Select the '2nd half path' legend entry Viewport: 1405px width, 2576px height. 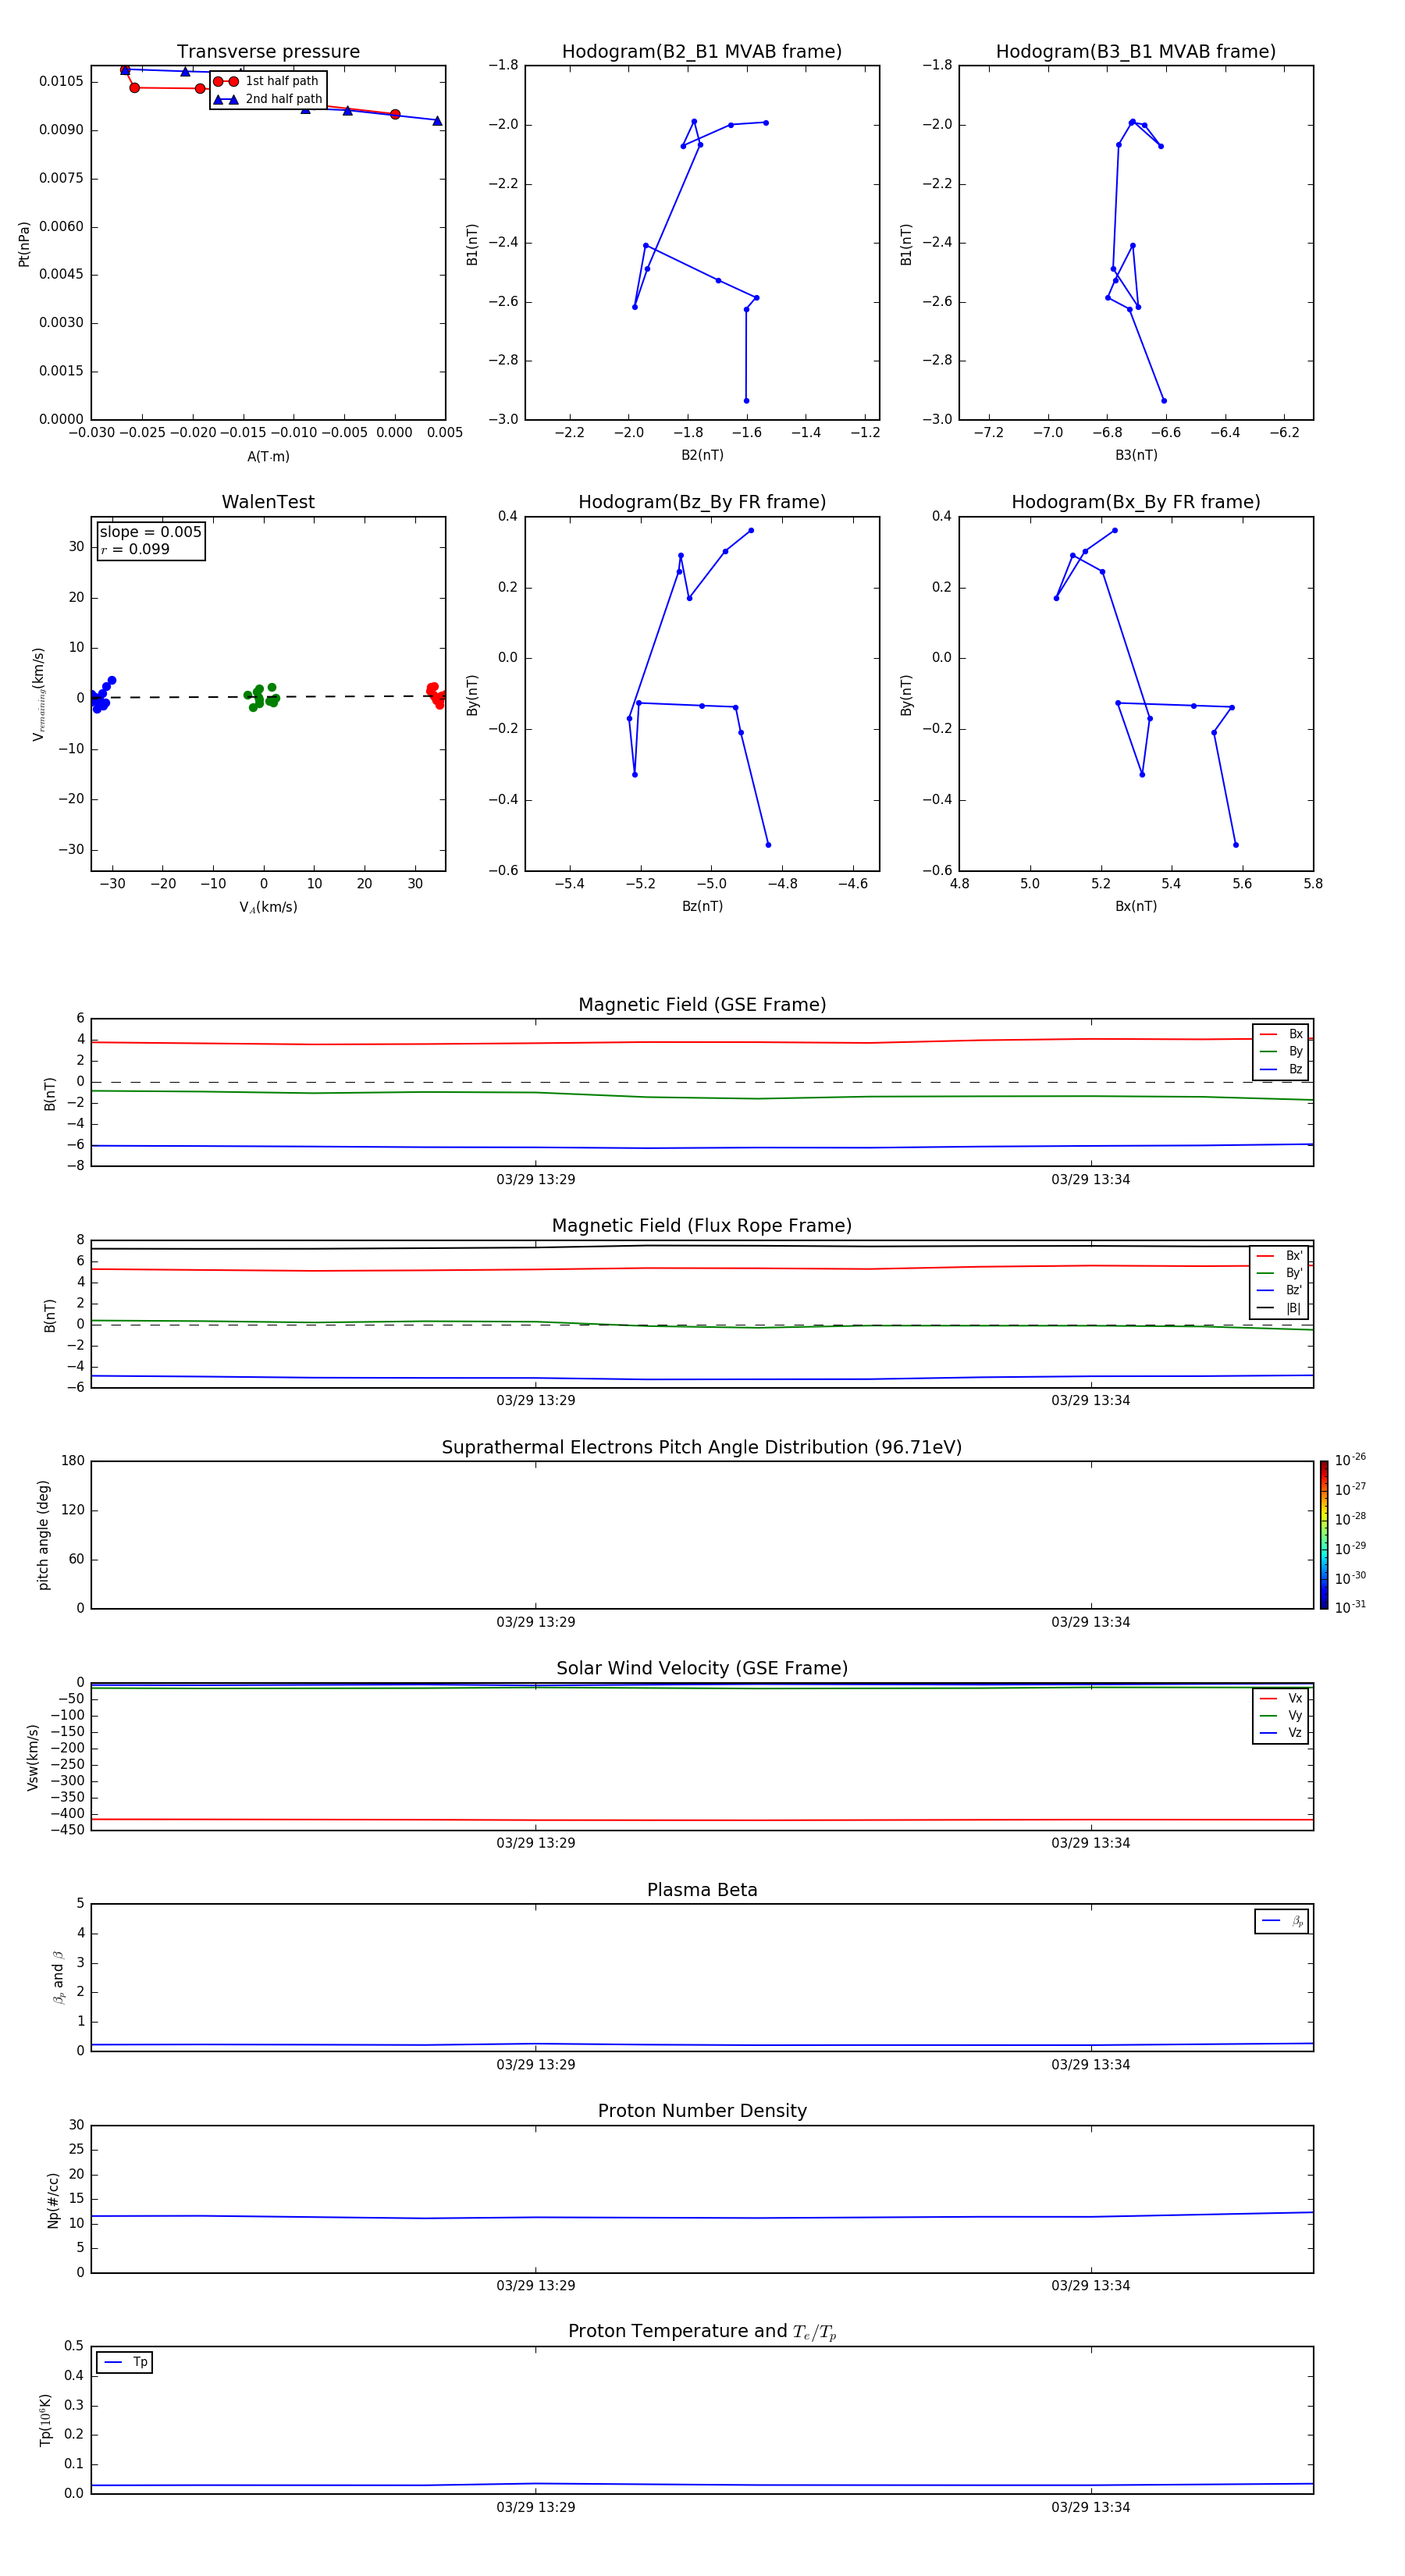(x=269, y=99)
